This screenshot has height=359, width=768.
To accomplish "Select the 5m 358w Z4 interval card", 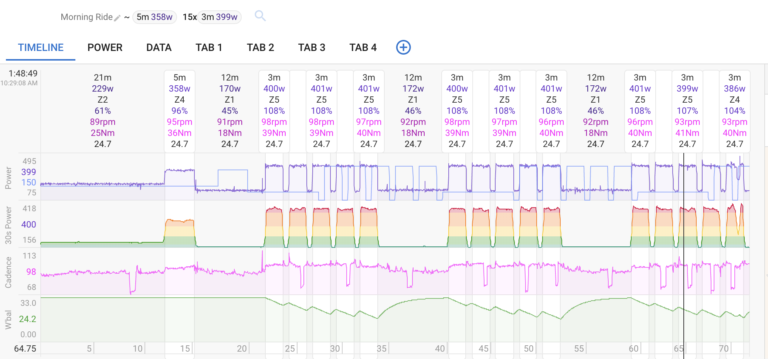I will [x=180, y=111].
